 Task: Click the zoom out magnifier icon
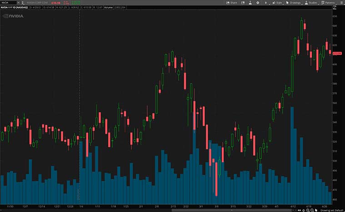312,210
